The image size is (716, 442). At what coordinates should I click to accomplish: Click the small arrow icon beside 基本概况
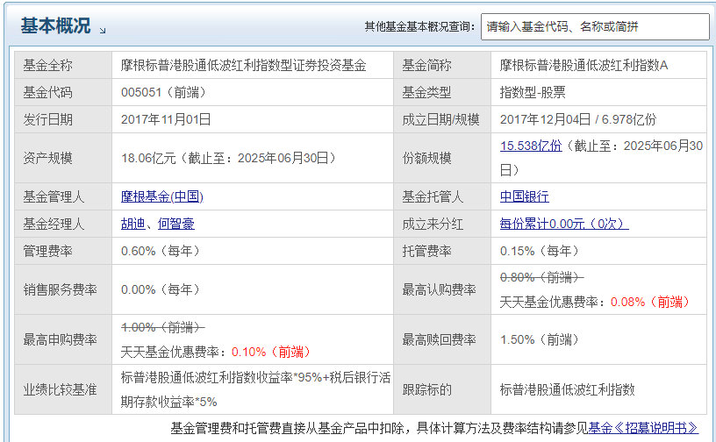tap(103, 31)
